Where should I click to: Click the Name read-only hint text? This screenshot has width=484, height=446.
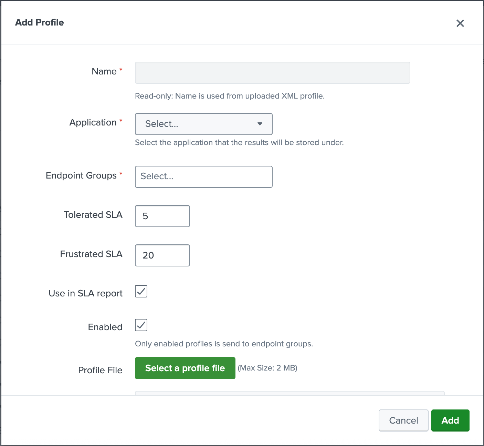(230, 96)
